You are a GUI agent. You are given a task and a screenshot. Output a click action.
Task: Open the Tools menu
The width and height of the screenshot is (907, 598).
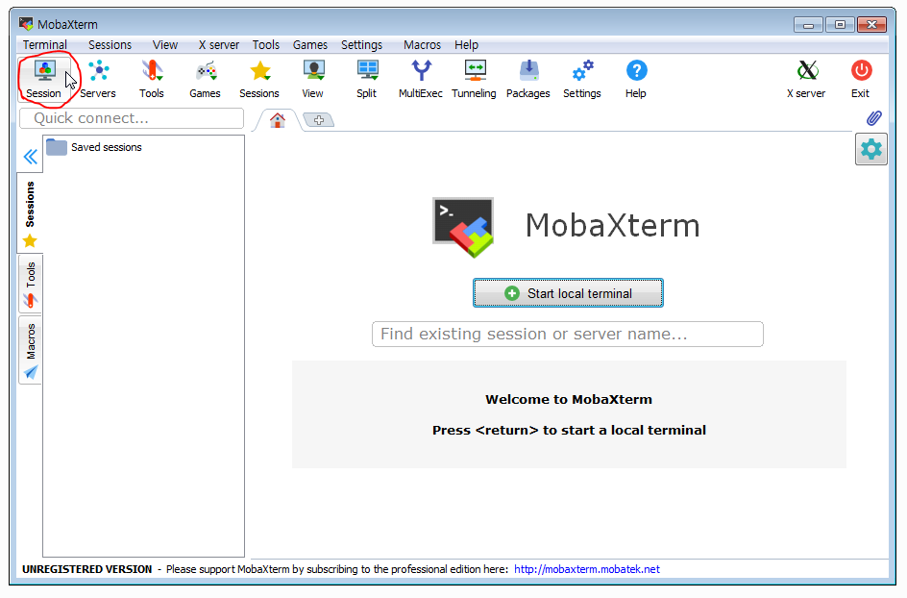point(265,44)
